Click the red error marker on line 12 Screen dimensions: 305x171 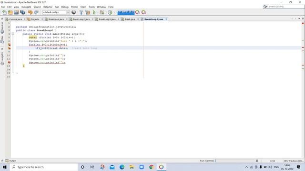[x=9, y=62]
